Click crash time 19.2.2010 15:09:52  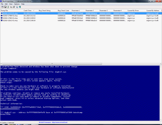click(29, 18)
